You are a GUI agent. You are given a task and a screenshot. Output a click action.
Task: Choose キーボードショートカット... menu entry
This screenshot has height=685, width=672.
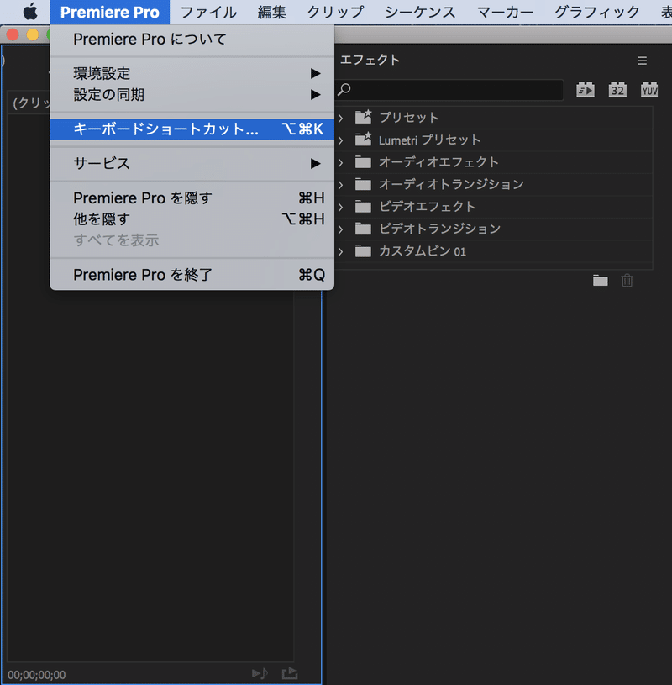(x=192, y=129)
